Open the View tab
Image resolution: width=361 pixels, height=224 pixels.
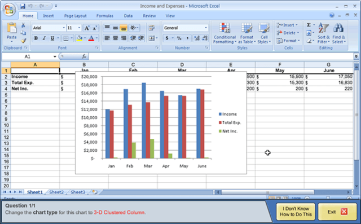click(x=170, y=16)
